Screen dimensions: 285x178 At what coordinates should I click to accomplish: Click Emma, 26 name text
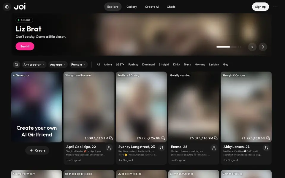click(x=179, y=147)
